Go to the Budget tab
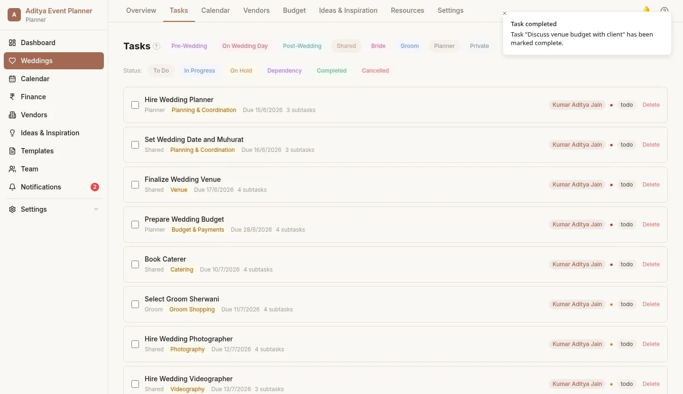 point(295,10)
